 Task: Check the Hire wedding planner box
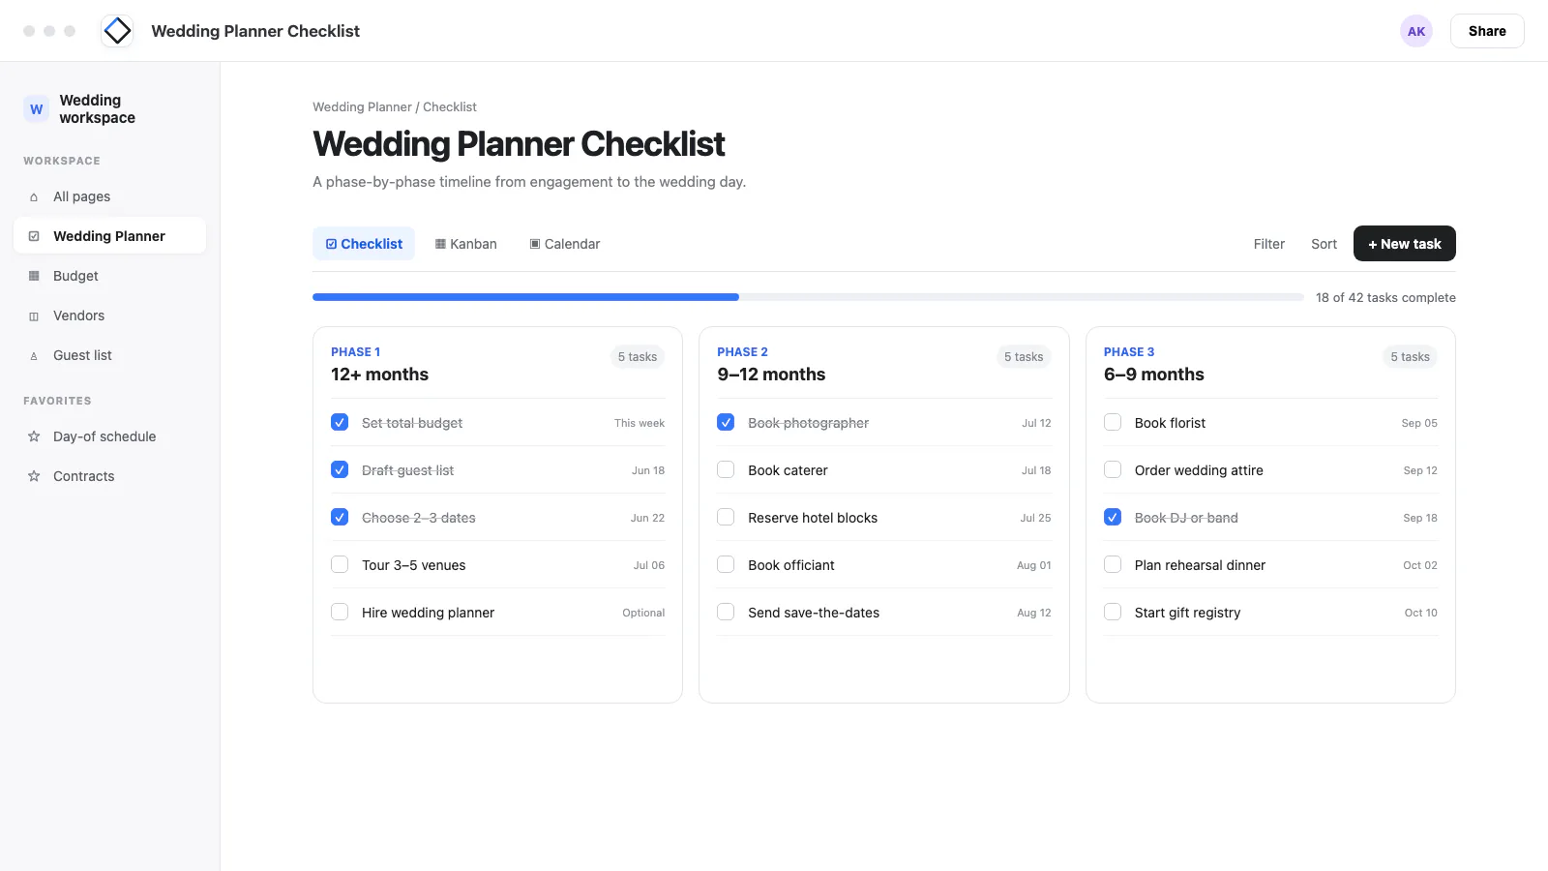(x=340, y=612)
